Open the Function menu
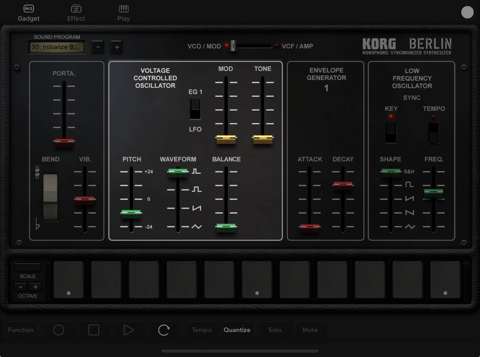 click(21, 330)
